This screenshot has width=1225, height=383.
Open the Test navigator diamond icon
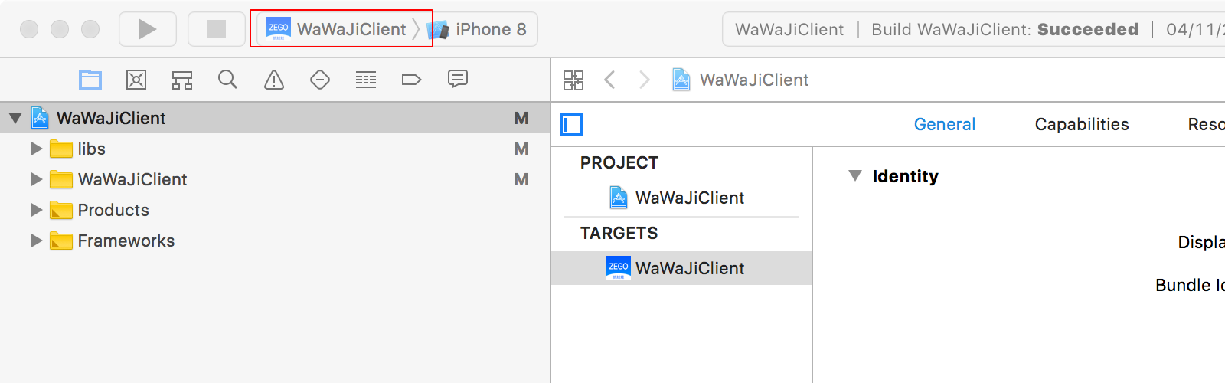coord(320,80)
